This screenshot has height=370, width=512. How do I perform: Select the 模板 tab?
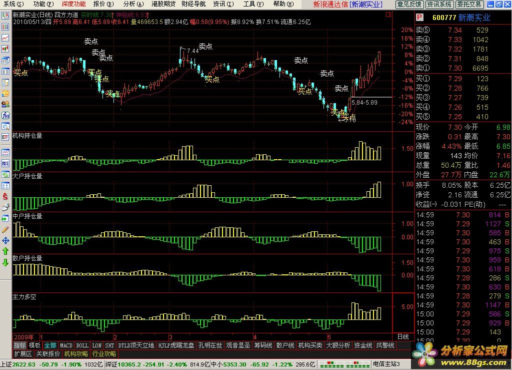pyautogui.click(x=34, y=345)
